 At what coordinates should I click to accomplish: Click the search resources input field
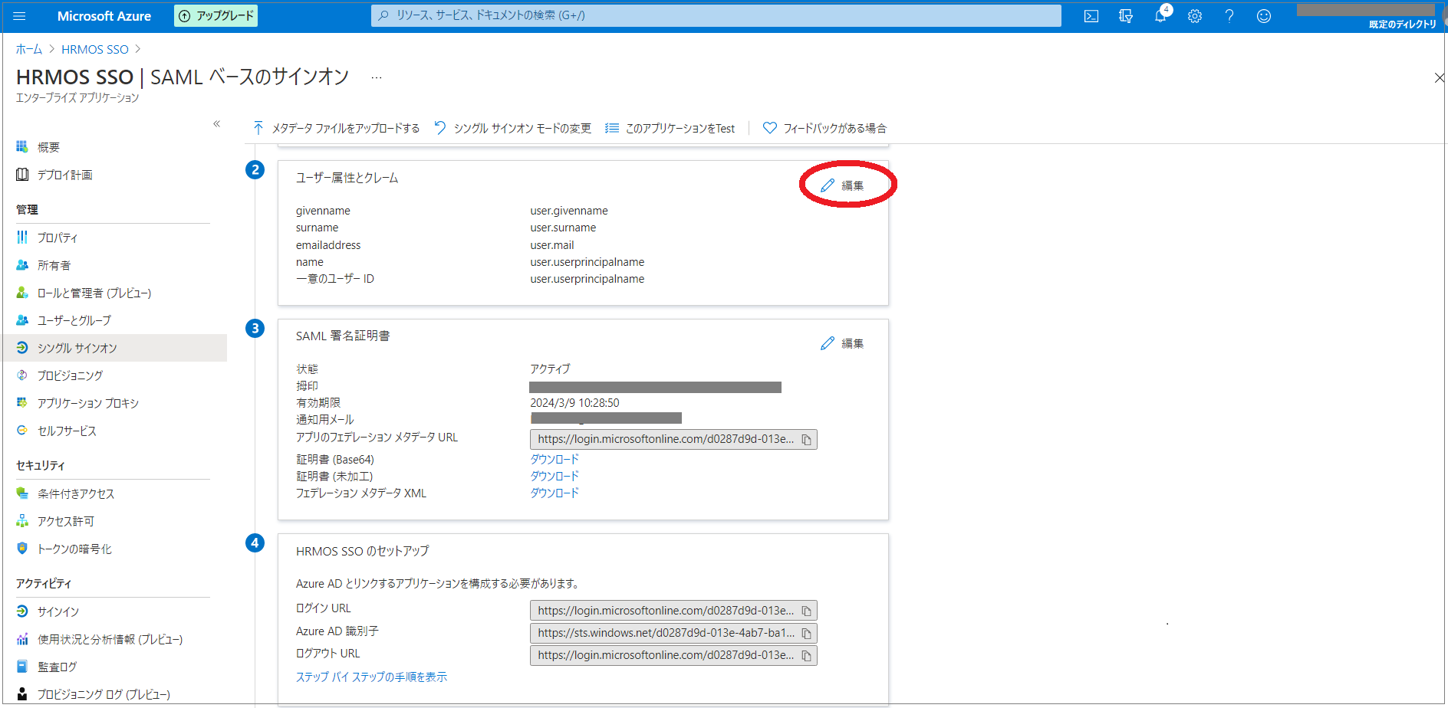coord(716,15)
